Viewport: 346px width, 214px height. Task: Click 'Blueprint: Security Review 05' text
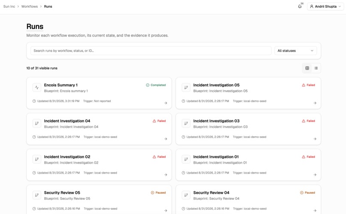(x=67, y=199)
